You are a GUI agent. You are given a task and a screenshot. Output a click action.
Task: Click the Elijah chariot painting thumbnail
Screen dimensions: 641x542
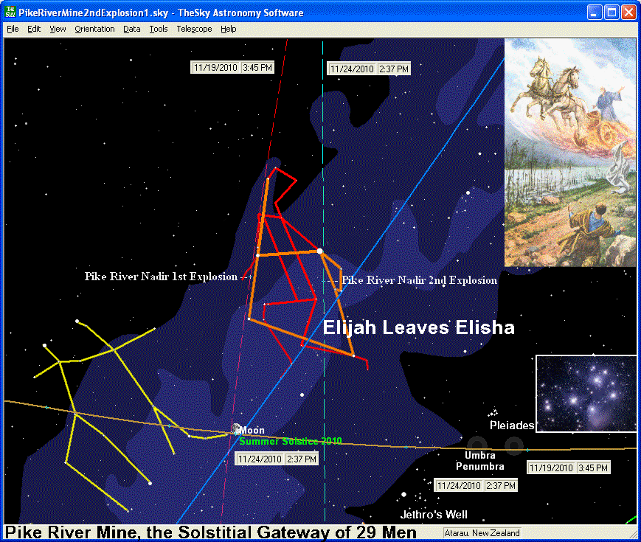tap(569, 152)
